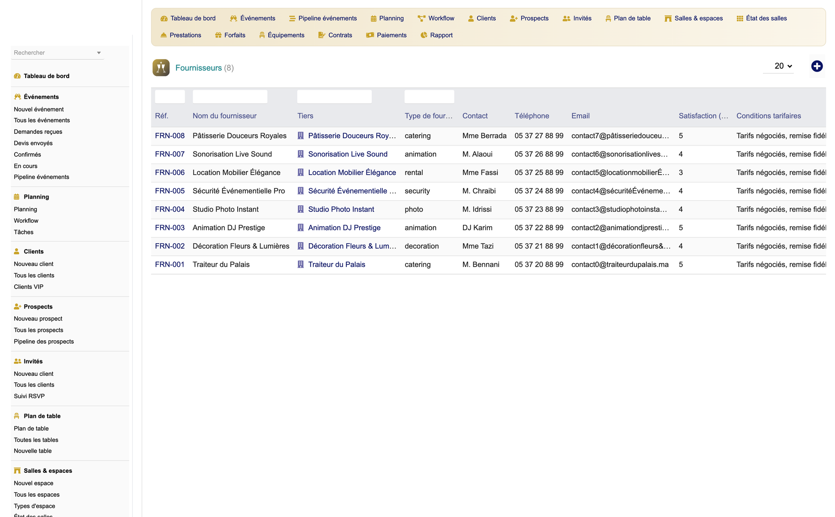The image size is (835, 517).
Task: Go to Pipeline des prospects in sidebar
Action: [44, 342]
